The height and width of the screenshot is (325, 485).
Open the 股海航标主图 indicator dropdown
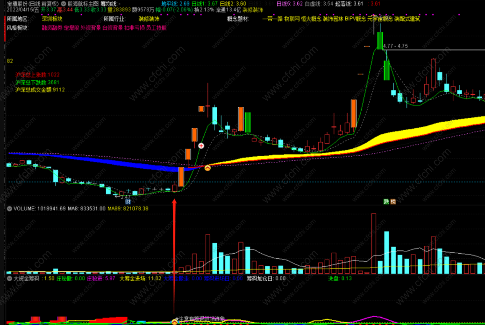click(64, 3)
